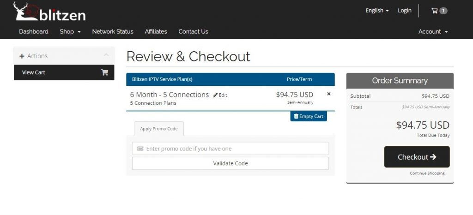
Task: Click the '5 Connection Plans' subtitle
Action: [x=153, y=103]
